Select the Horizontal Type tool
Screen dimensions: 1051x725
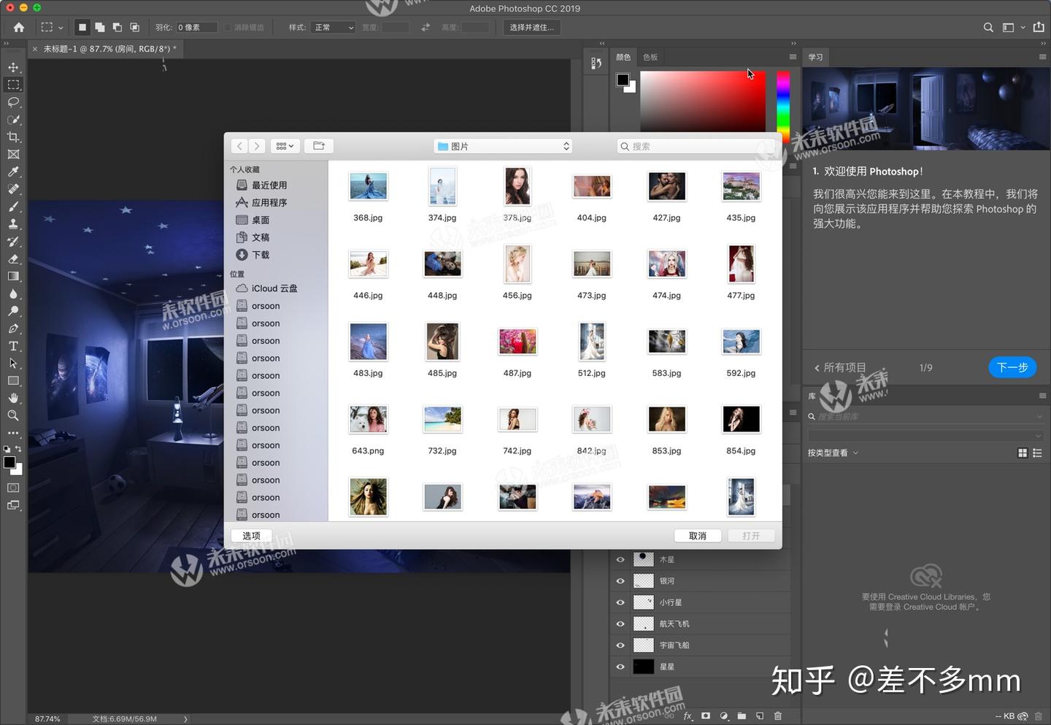click(x=13, y=346)
